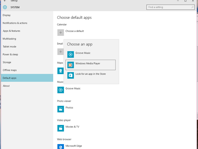Open the About page in sidebar

pyautogui.click(x=6, y=86)
